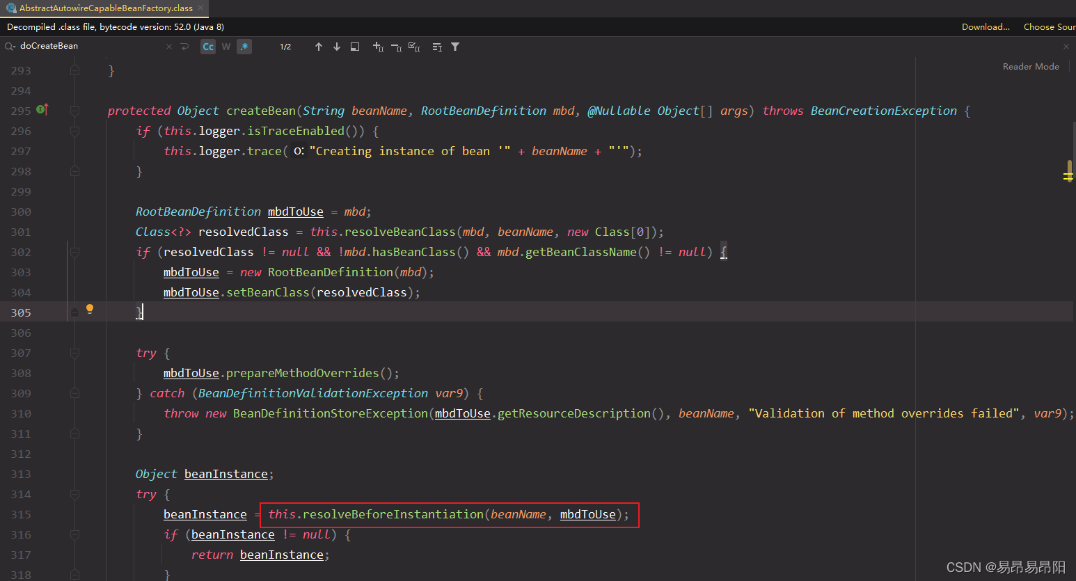Click the next occurrence down arrow
Viewport: 1076px width, 581px height.
point(337,47)
